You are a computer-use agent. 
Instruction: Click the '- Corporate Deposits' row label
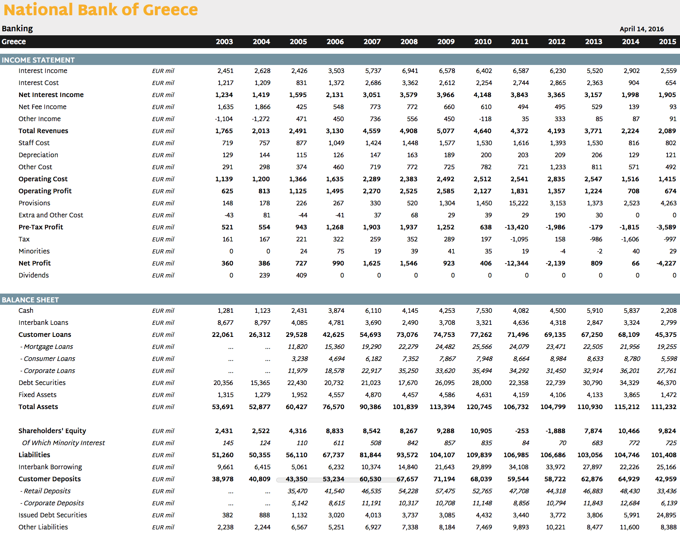click(52, 503)
